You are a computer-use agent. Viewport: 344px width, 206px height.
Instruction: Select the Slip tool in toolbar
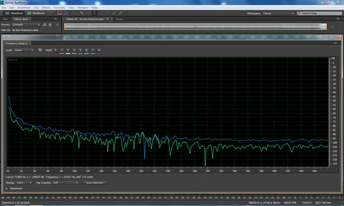pyautogui.click(x=88, y=13)
